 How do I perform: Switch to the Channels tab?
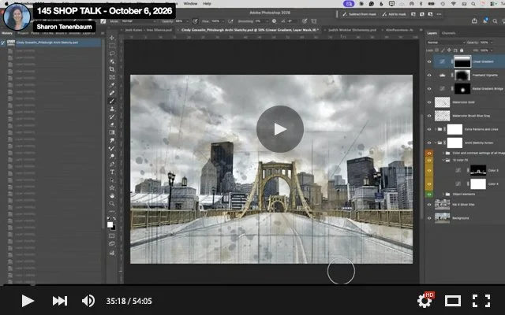pos(449,33)
